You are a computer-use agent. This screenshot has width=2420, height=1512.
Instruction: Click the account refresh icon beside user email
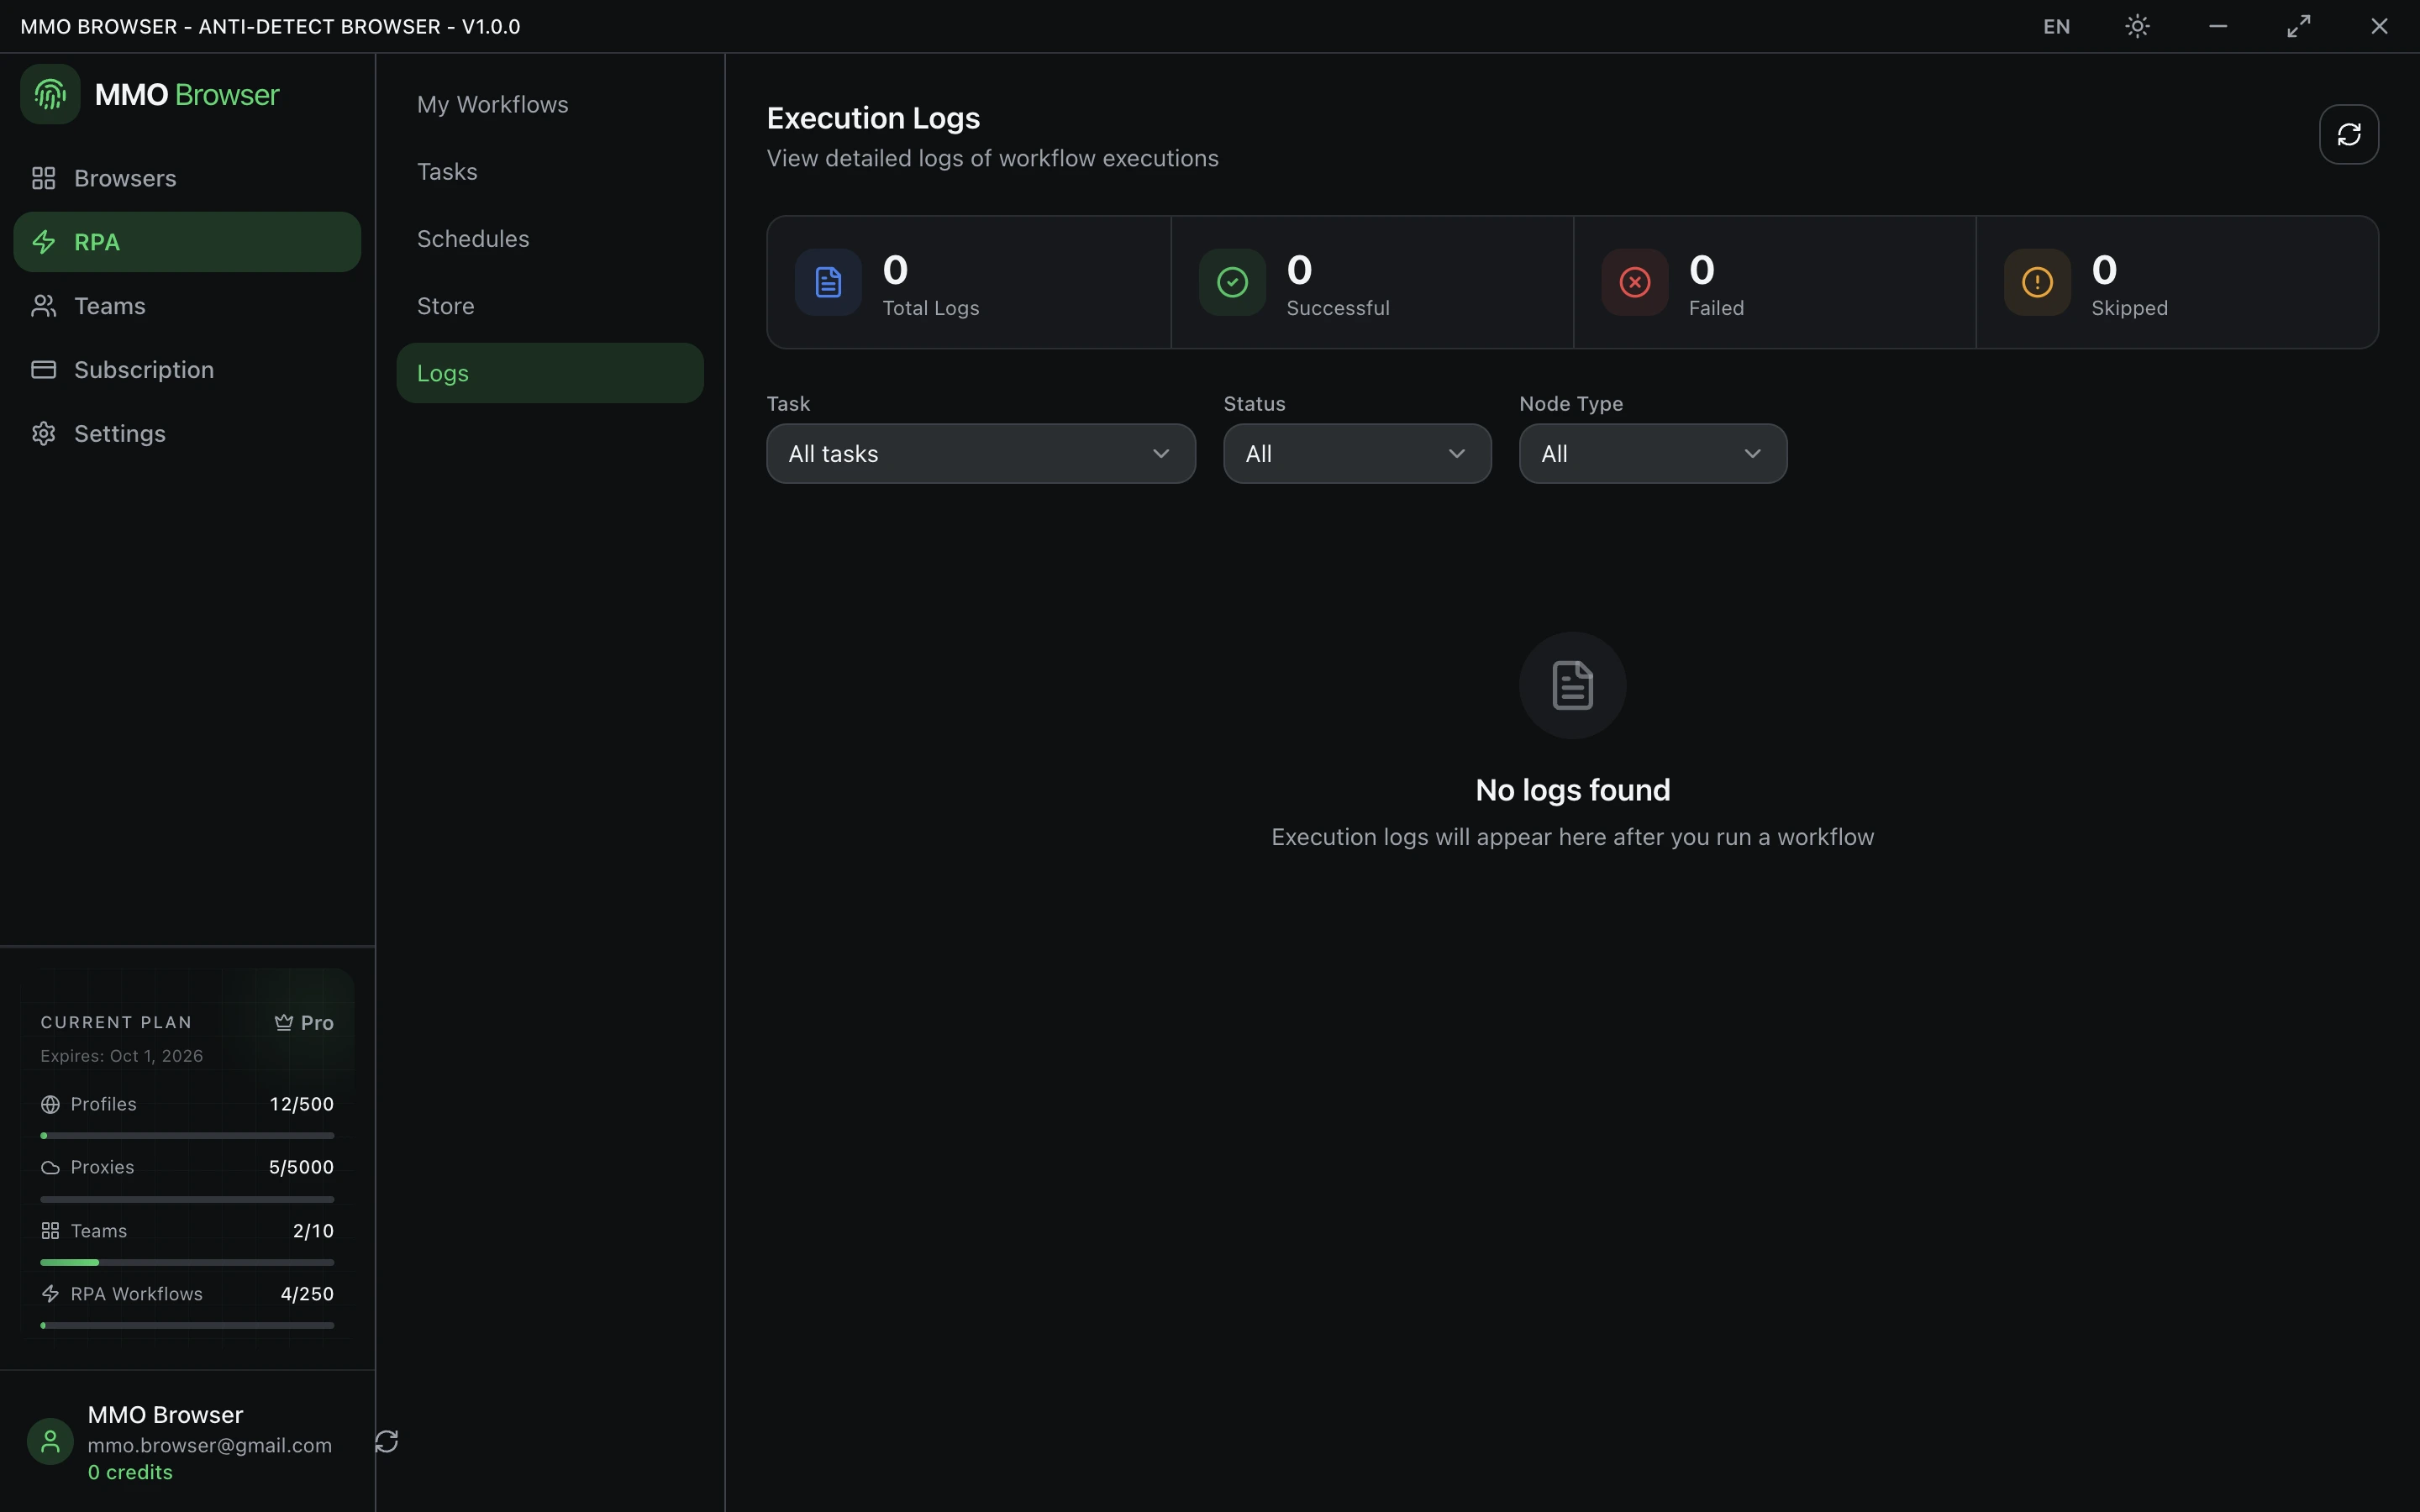[x=387, y=1441]
